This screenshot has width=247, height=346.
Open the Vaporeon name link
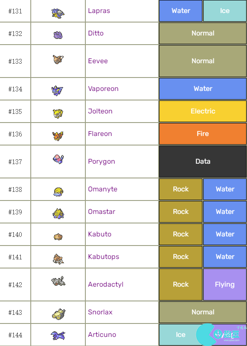[103, 89]
